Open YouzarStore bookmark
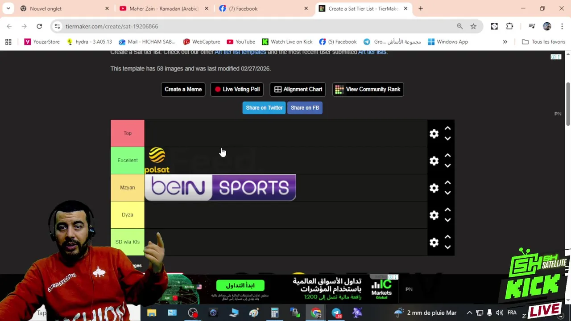The height and width of the screenshot is (321, 571). tap(42, 41)
